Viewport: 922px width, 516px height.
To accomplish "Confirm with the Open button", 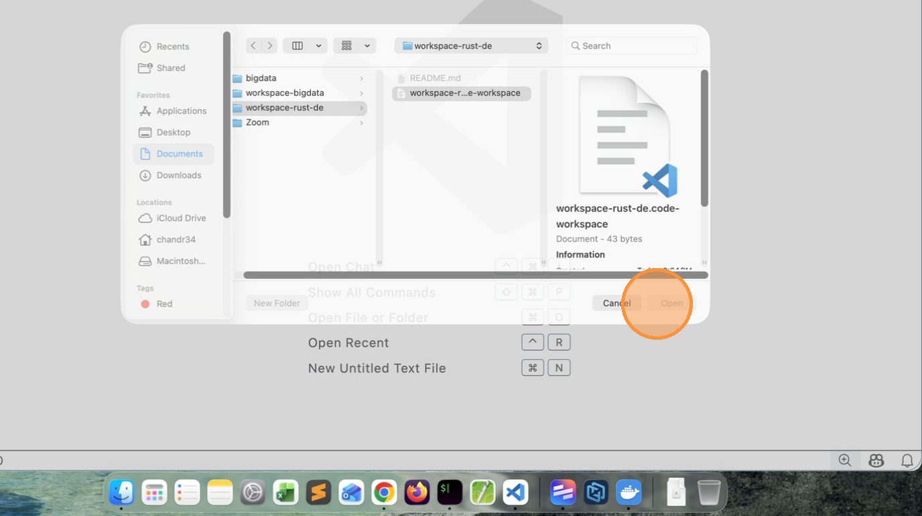I will point(671,303).
